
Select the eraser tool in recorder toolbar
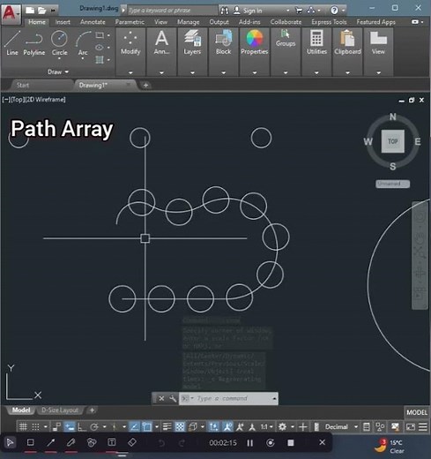(132, 442)
